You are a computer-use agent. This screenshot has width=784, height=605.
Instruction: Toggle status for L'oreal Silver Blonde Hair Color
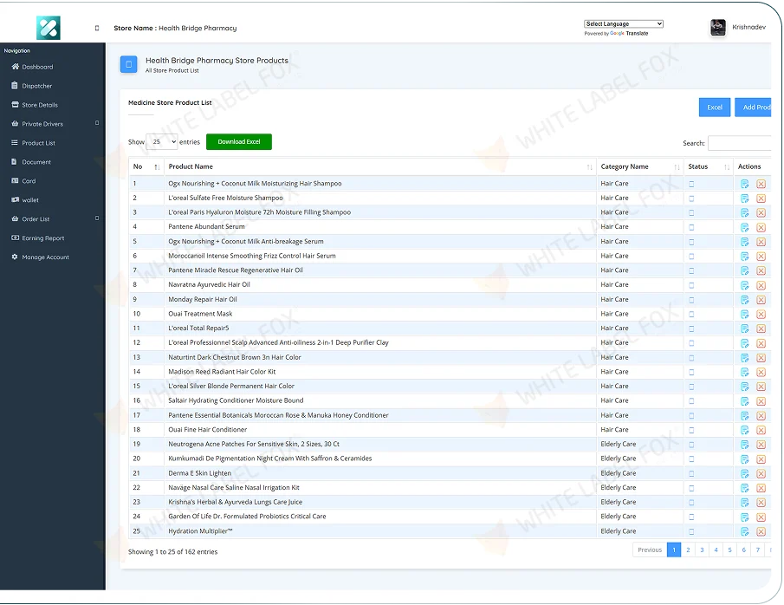pyautogui.click(x=691, y=387)
